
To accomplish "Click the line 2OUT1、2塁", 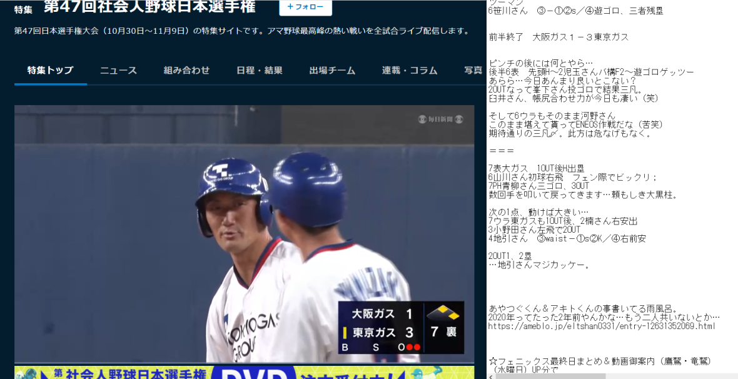I will point(510,256).
